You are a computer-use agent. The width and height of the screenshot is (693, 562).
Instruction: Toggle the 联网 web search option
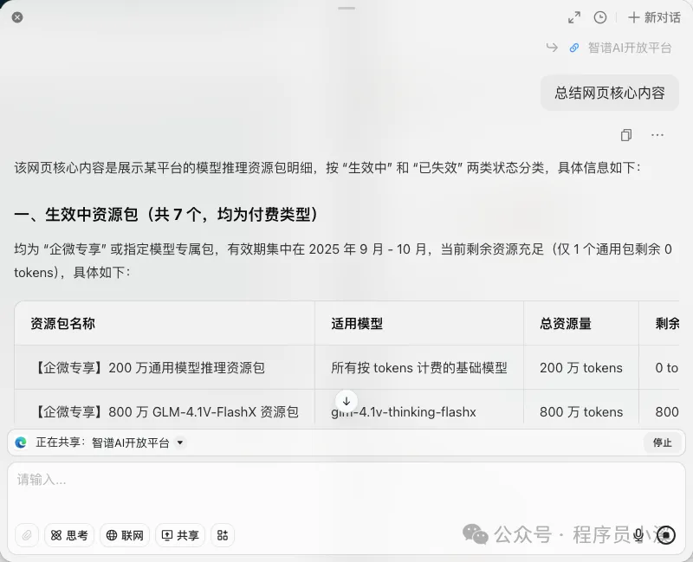125,535
